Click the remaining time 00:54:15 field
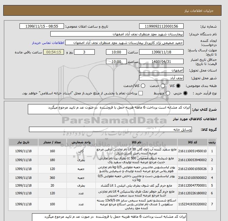Viewport: 228px width, 221px height. 54,52
